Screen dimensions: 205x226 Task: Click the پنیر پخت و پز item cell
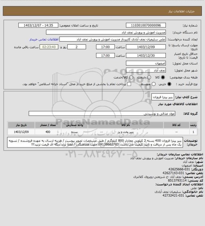click(x=126, y=132)
